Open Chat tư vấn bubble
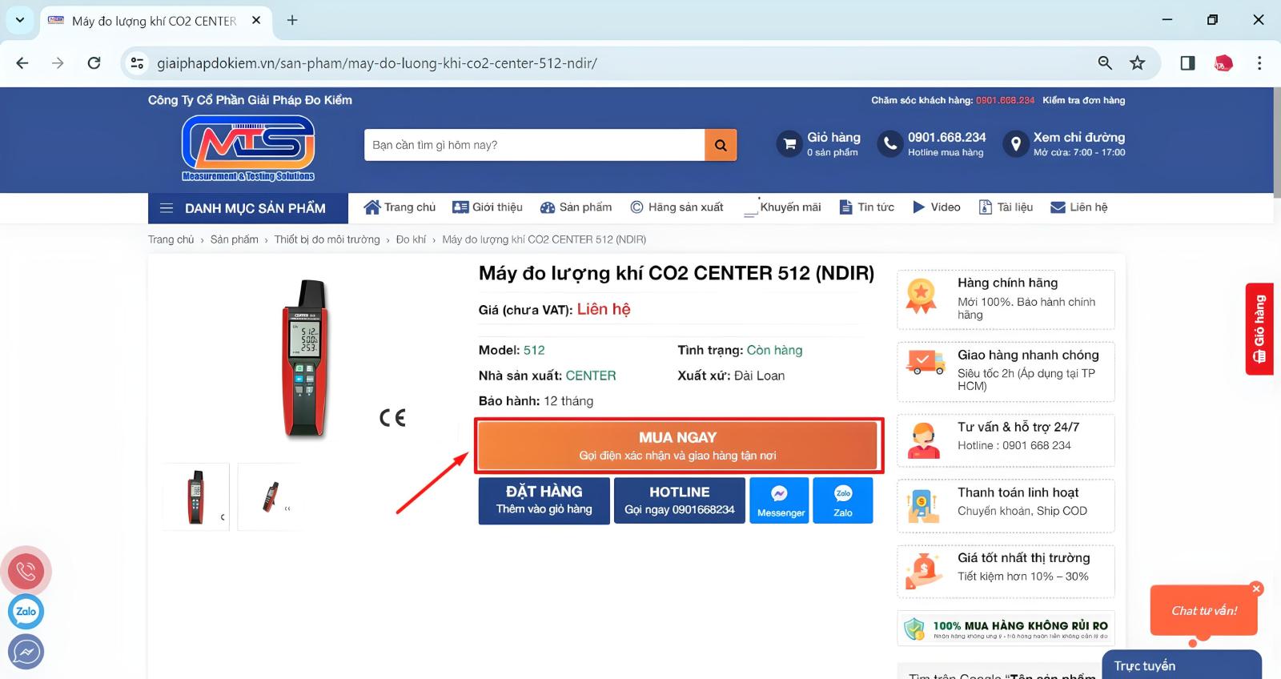Viewport: 1281px width, 679px height. (1203, 611)
